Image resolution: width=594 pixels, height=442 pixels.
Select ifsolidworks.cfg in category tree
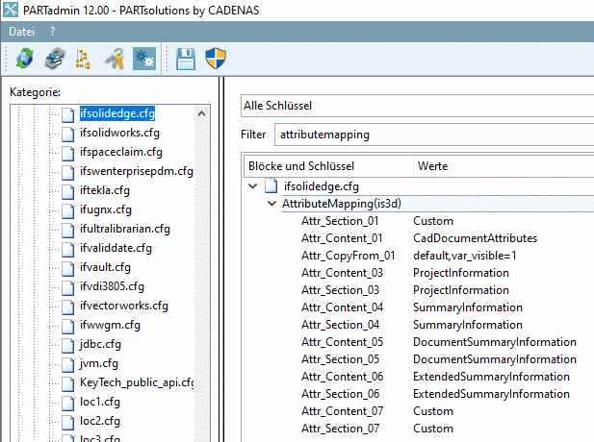(x=119, y=133)
